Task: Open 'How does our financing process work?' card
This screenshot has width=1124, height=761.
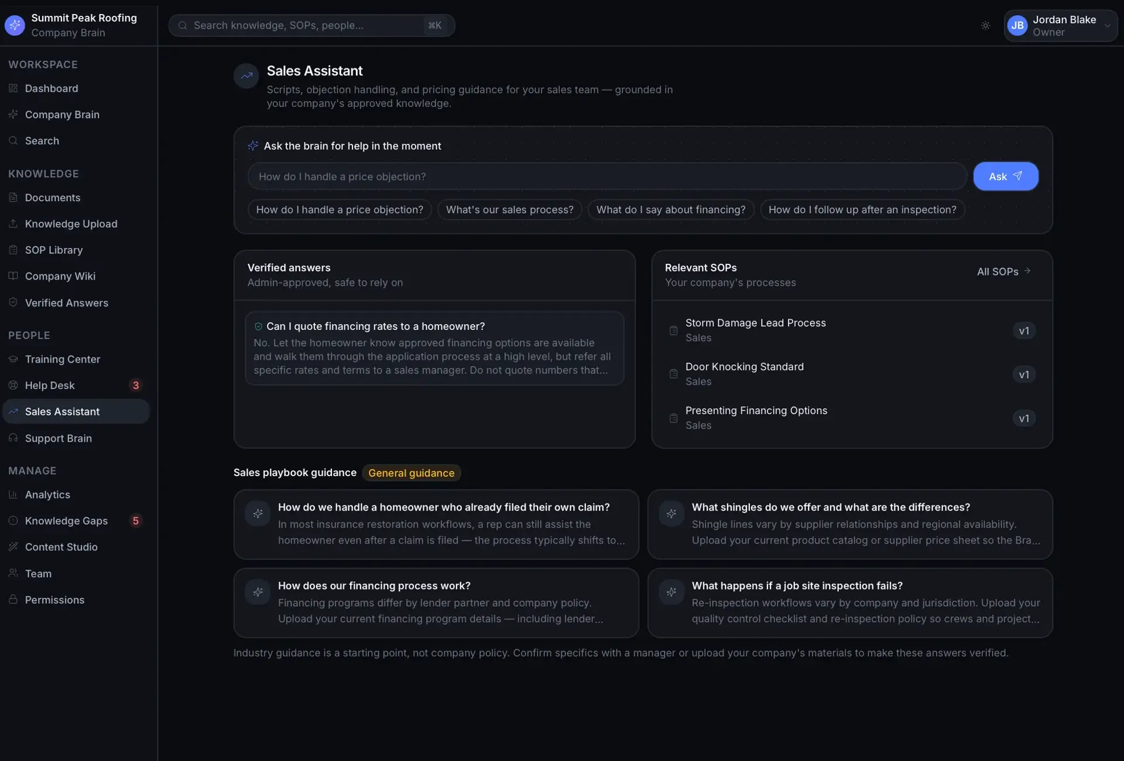Action: tap(436, 603)
